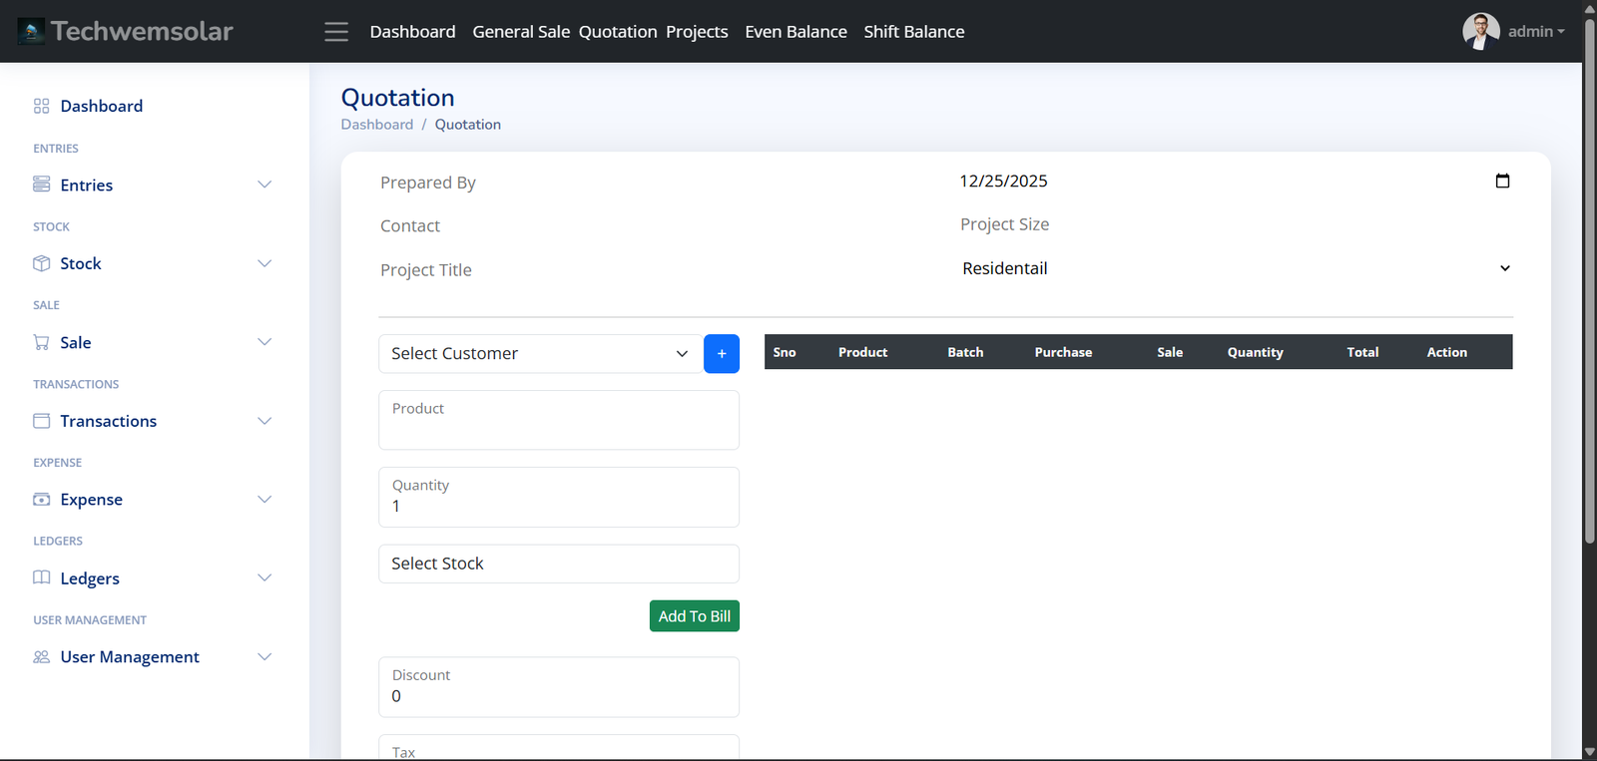This screenshot has height=761, width=1597.
Task: Add new customer with blue plus button
Action: (722, 354)
